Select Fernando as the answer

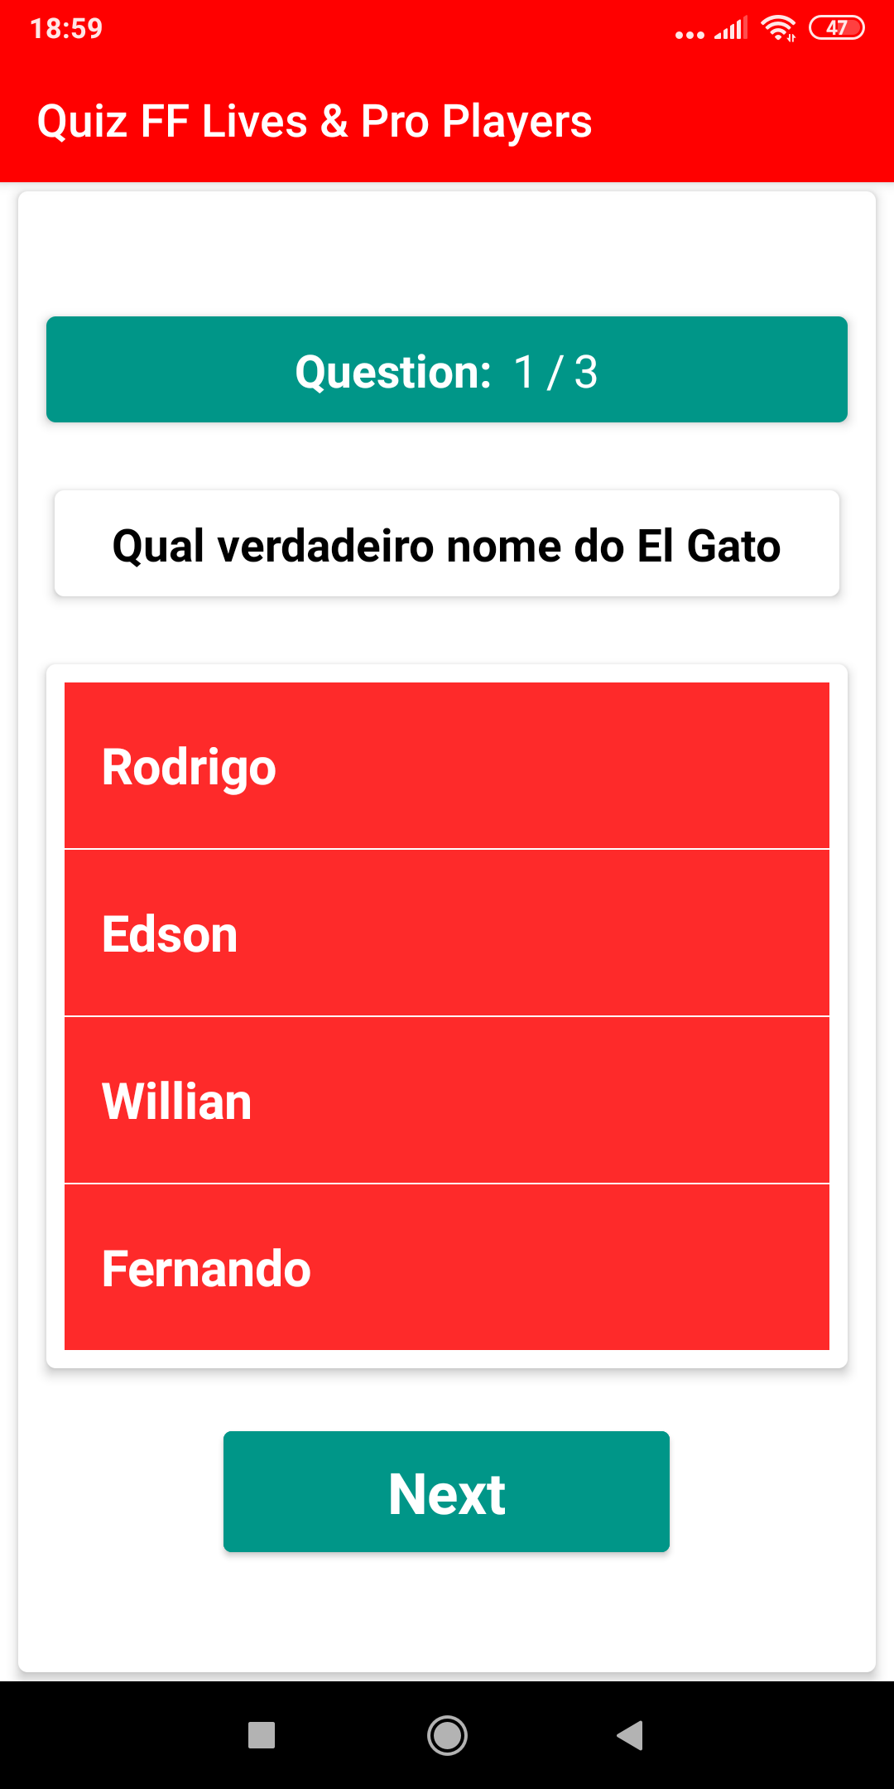pos(447,1267)
